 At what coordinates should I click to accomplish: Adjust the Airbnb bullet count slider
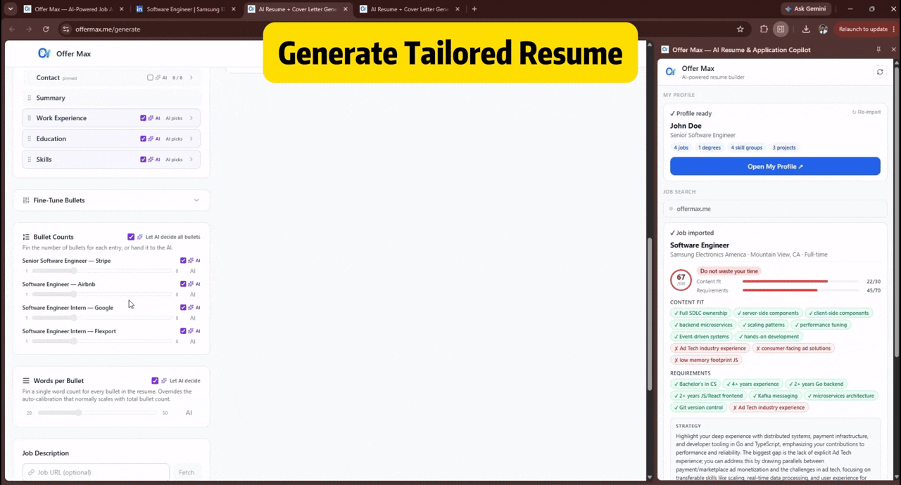pos(101,294)
